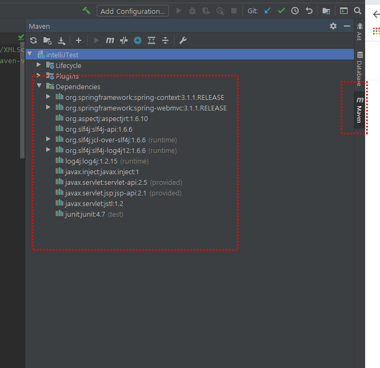Viewport: 380px width, 368px height.
Task: Click the Run with Coverage icon
Action: click(x=206, y=11)
